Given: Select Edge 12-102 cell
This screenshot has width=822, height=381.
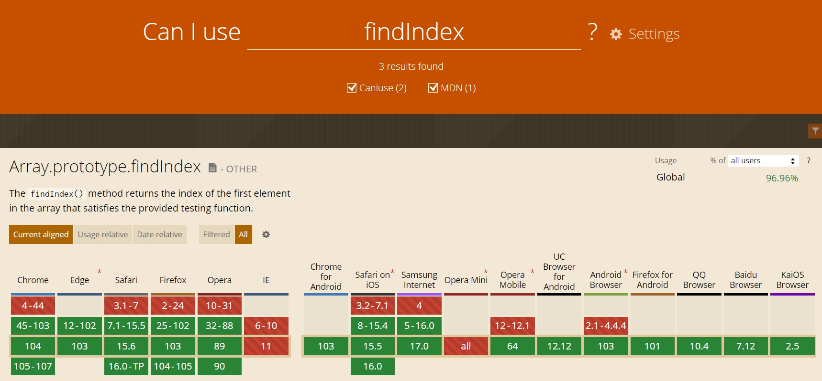Looking at the screenshot, I should [79, 326].
